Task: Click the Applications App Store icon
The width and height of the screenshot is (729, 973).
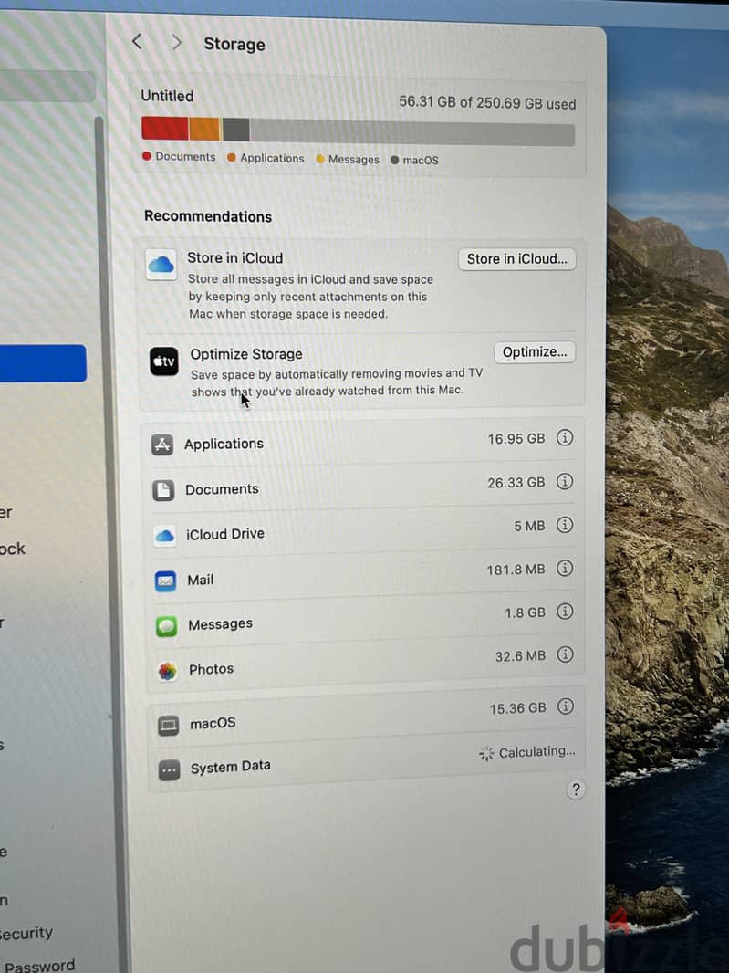Action: point(161,445)
